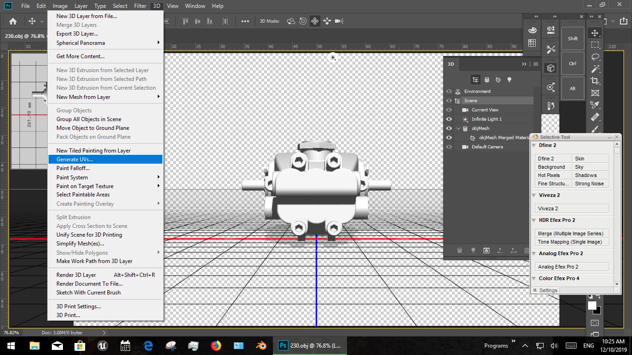Click the Rotate 3D Object mode icon
Image resolution: width=632 pixels, height=355 pixels.
pyautogui.click(x=291, y=21)
